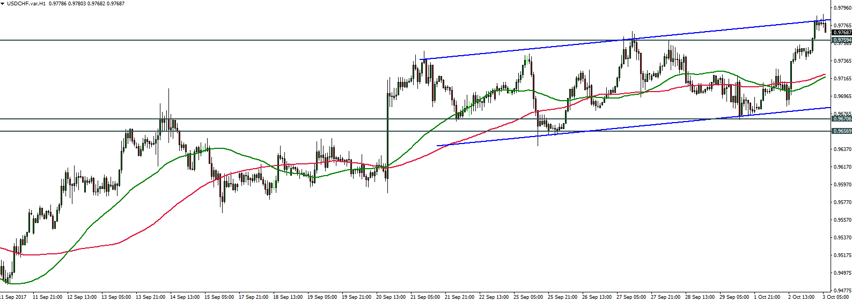
Task: Click the 1 Oct 21:00 time label
Action: coord(767,297)
